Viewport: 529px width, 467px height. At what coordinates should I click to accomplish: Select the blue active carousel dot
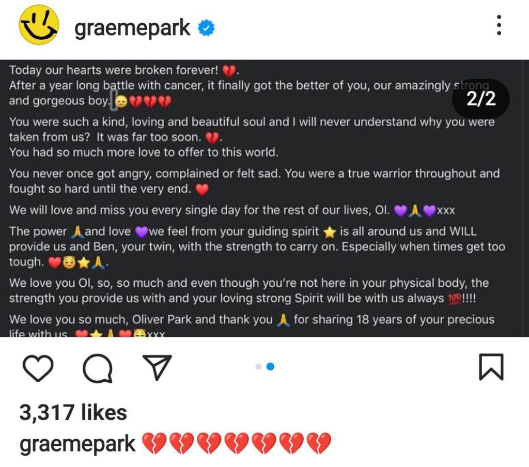click(270, 367)
